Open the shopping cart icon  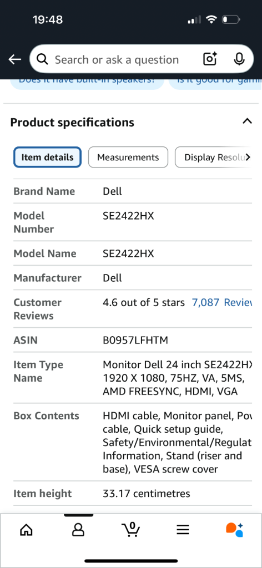[x=131, y=530]
